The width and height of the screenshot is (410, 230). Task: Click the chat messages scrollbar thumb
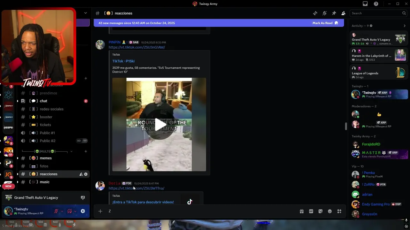tap(346, 126)
